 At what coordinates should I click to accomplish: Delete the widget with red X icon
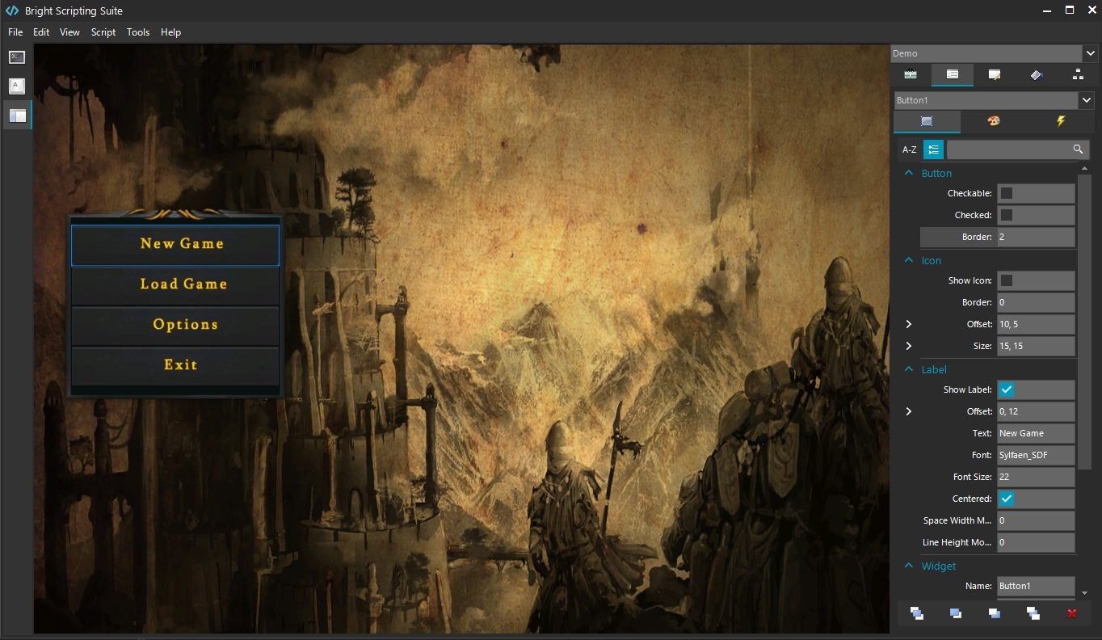point(1072,613)
